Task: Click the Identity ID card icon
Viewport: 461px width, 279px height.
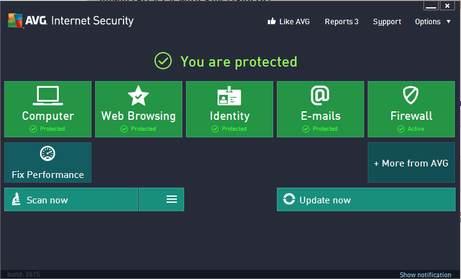Action: click(230, 96)
